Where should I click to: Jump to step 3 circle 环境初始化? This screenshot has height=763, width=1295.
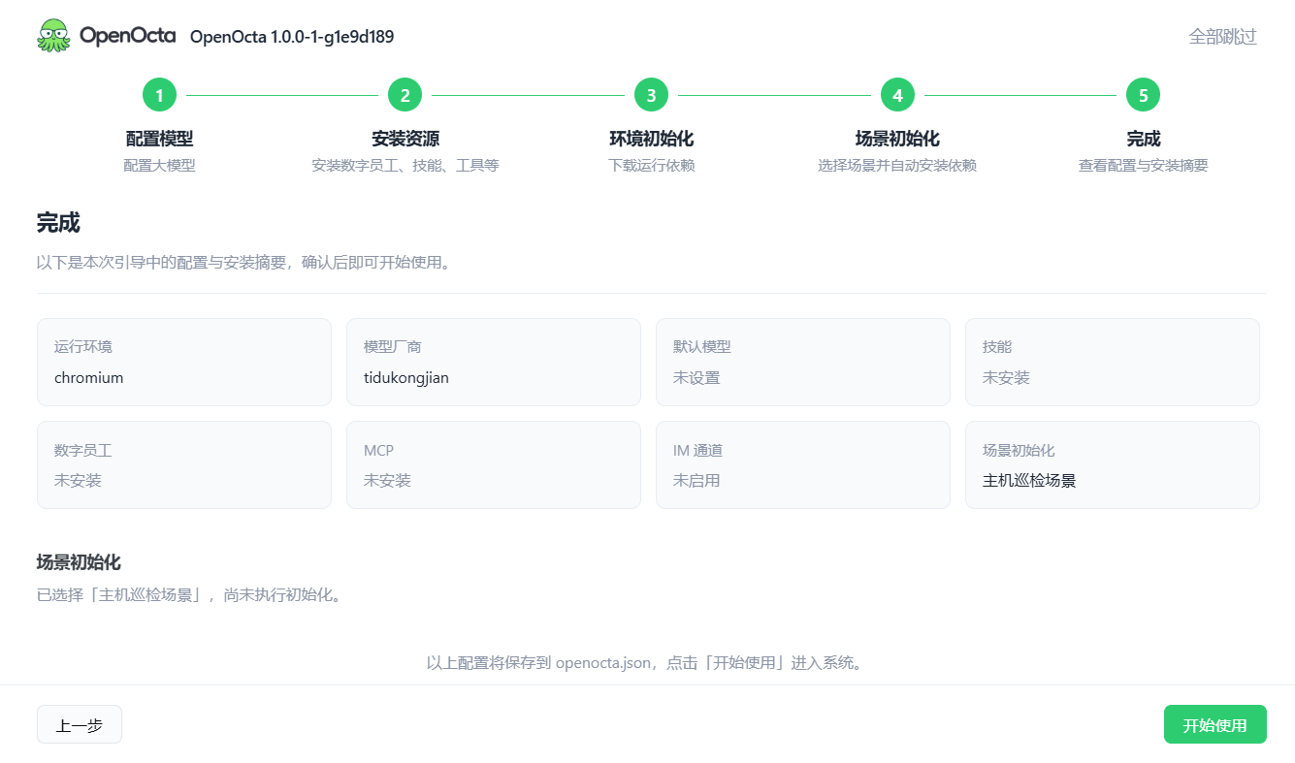coord(651,95)
